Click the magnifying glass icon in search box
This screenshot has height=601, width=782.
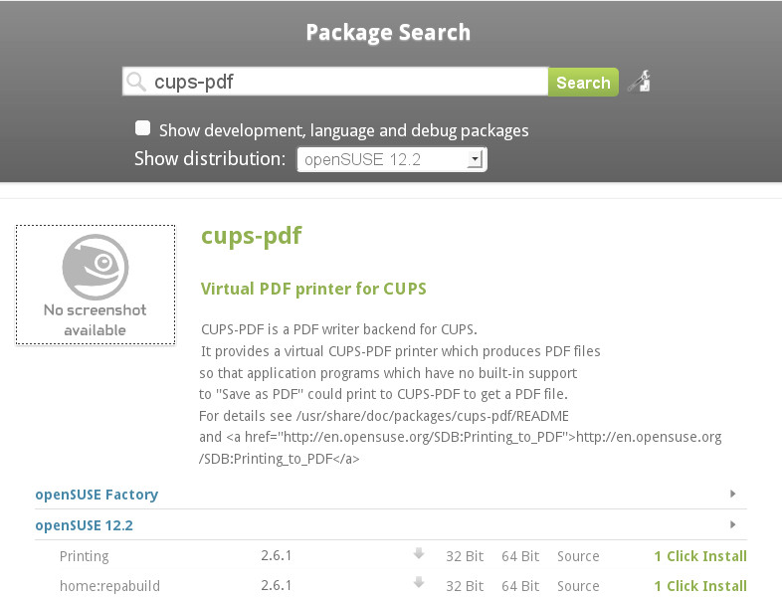(135, 82)
